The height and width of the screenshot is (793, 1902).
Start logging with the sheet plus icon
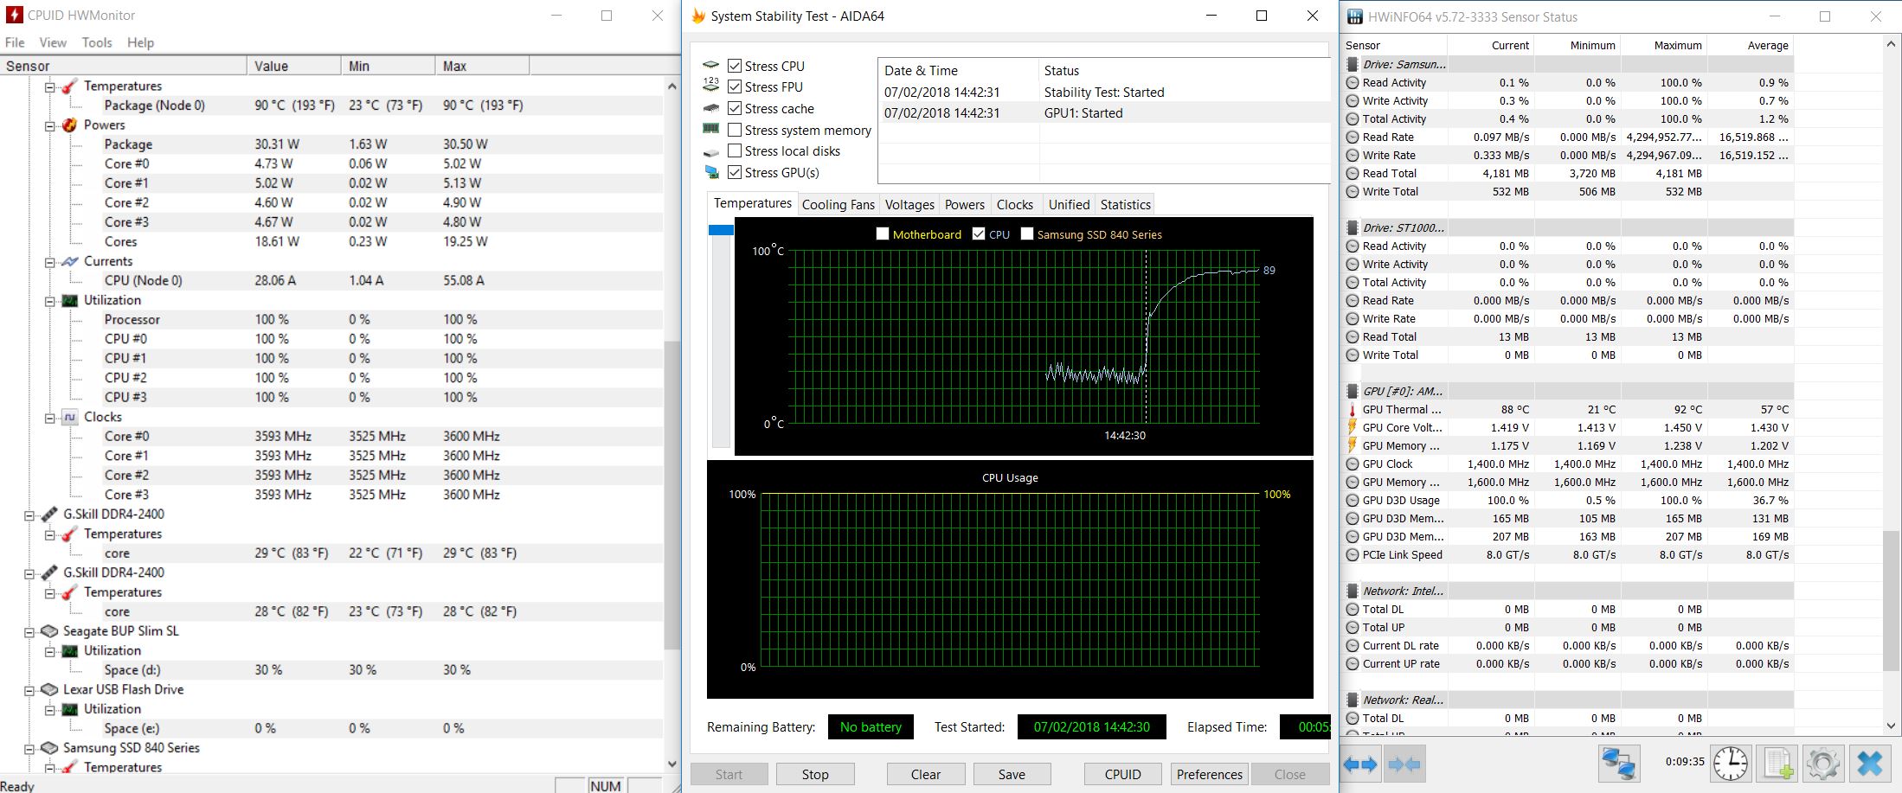[x=1777, y=764]
